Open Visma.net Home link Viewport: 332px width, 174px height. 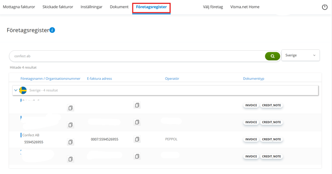pyautogui.click(x=245, y=7)
